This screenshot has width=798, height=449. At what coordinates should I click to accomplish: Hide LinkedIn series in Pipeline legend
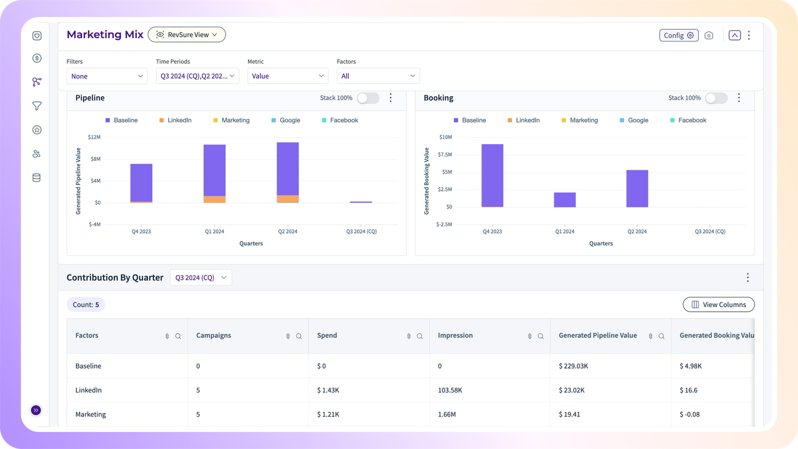pyautogui.click(x=175, y=120)
